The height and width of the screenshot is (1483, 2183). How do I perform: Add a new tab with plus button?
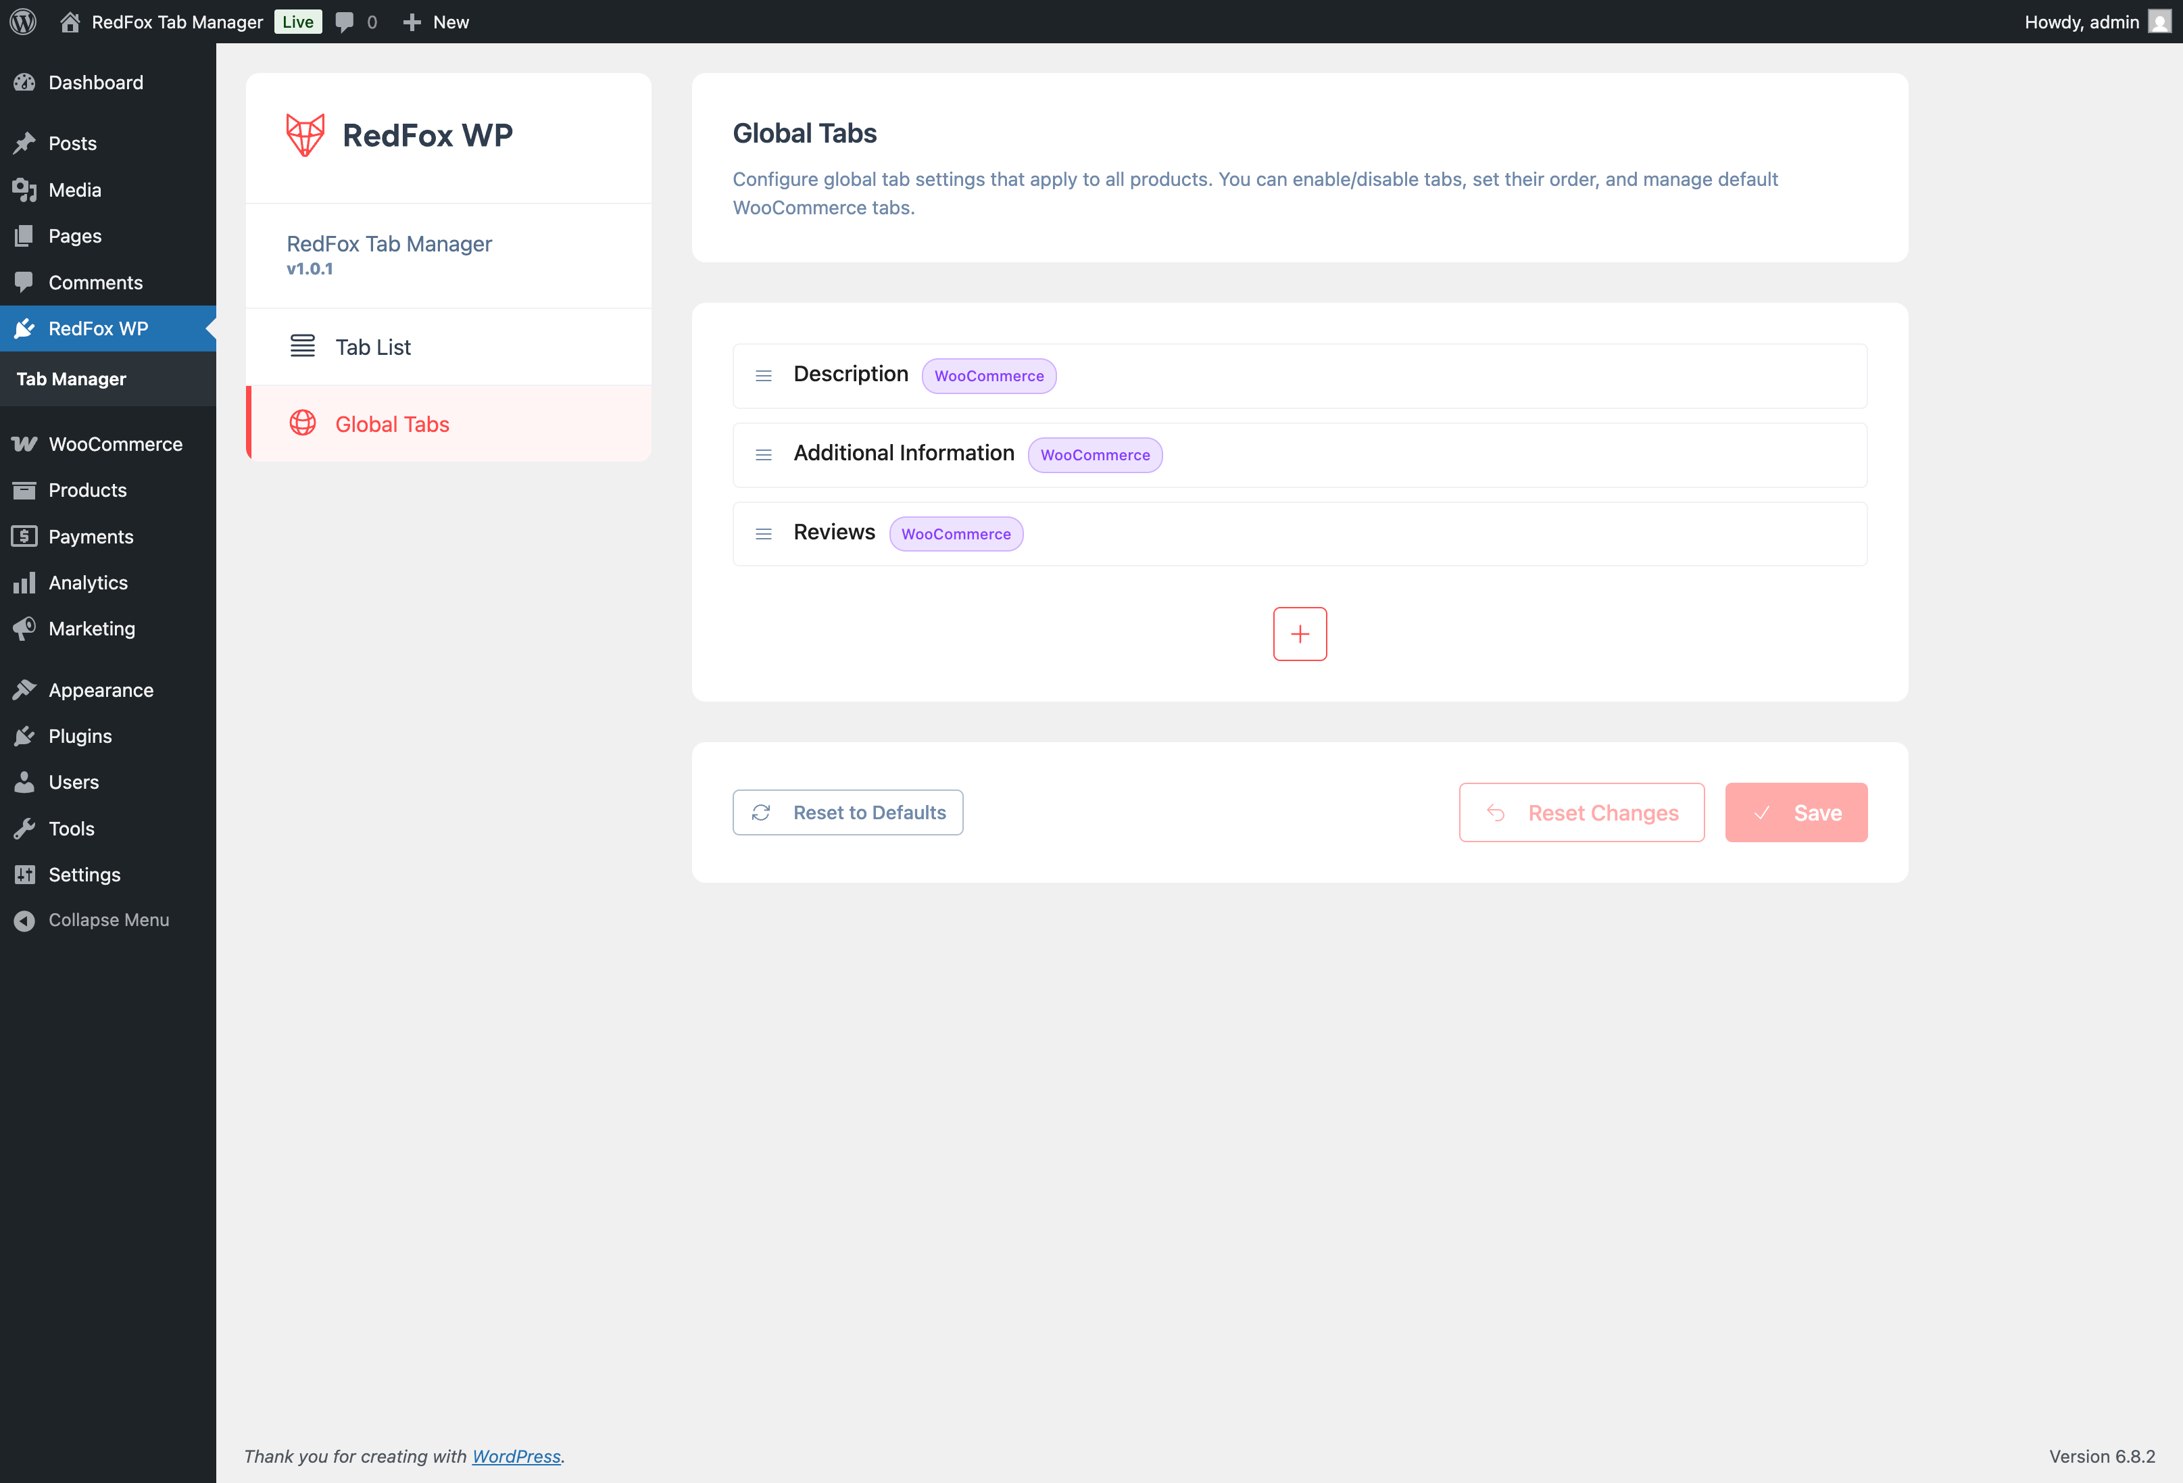click(1300, 634)
